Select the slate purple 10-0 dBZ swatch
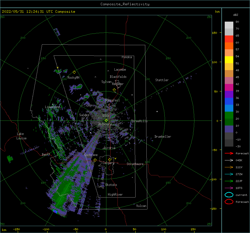250x233 pixels. point(229,129)
